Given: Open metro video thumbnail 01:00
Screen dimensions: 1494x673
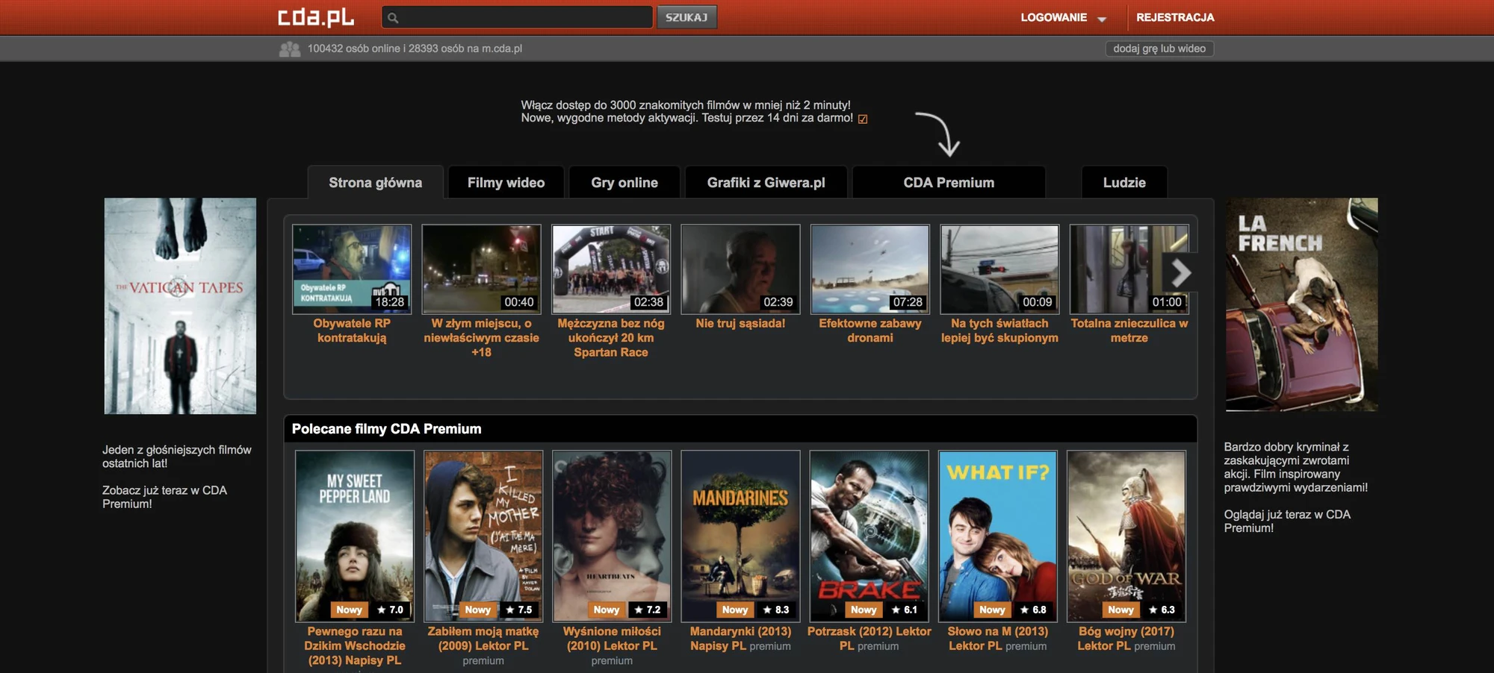Looking at the screenshot, I should pyautogui.click(x=1129, y=269).
